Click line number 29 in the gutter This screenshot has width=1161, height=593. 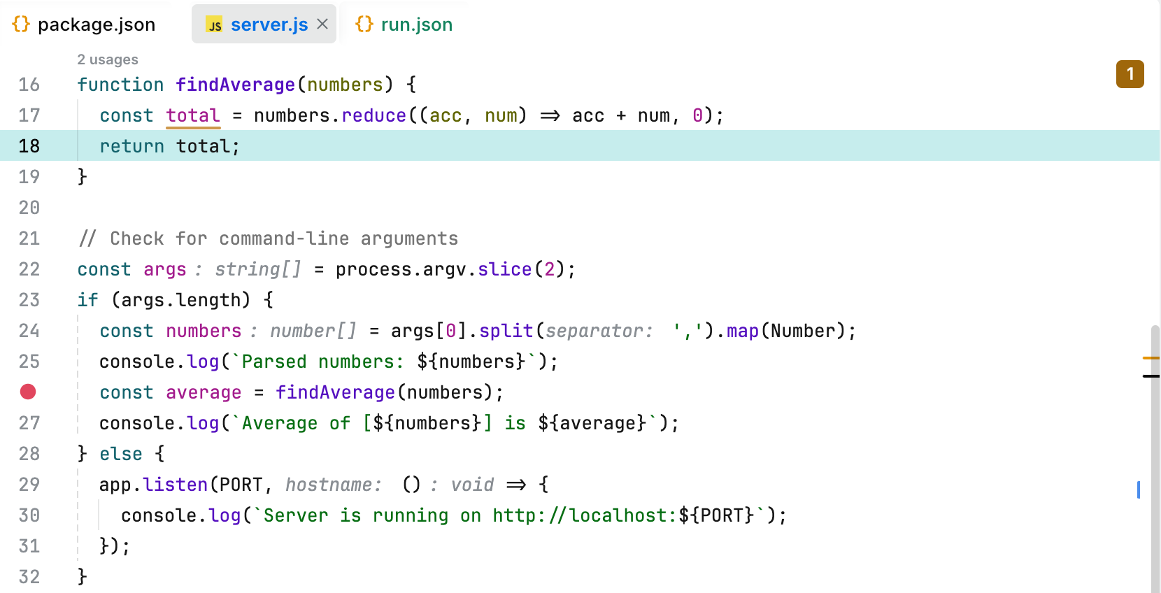[29, 485]
